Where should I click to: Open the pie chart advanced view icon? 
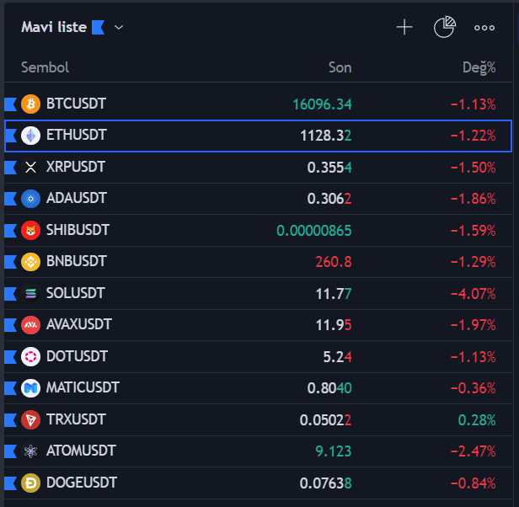pyautogui.click(x=444, y=27)
